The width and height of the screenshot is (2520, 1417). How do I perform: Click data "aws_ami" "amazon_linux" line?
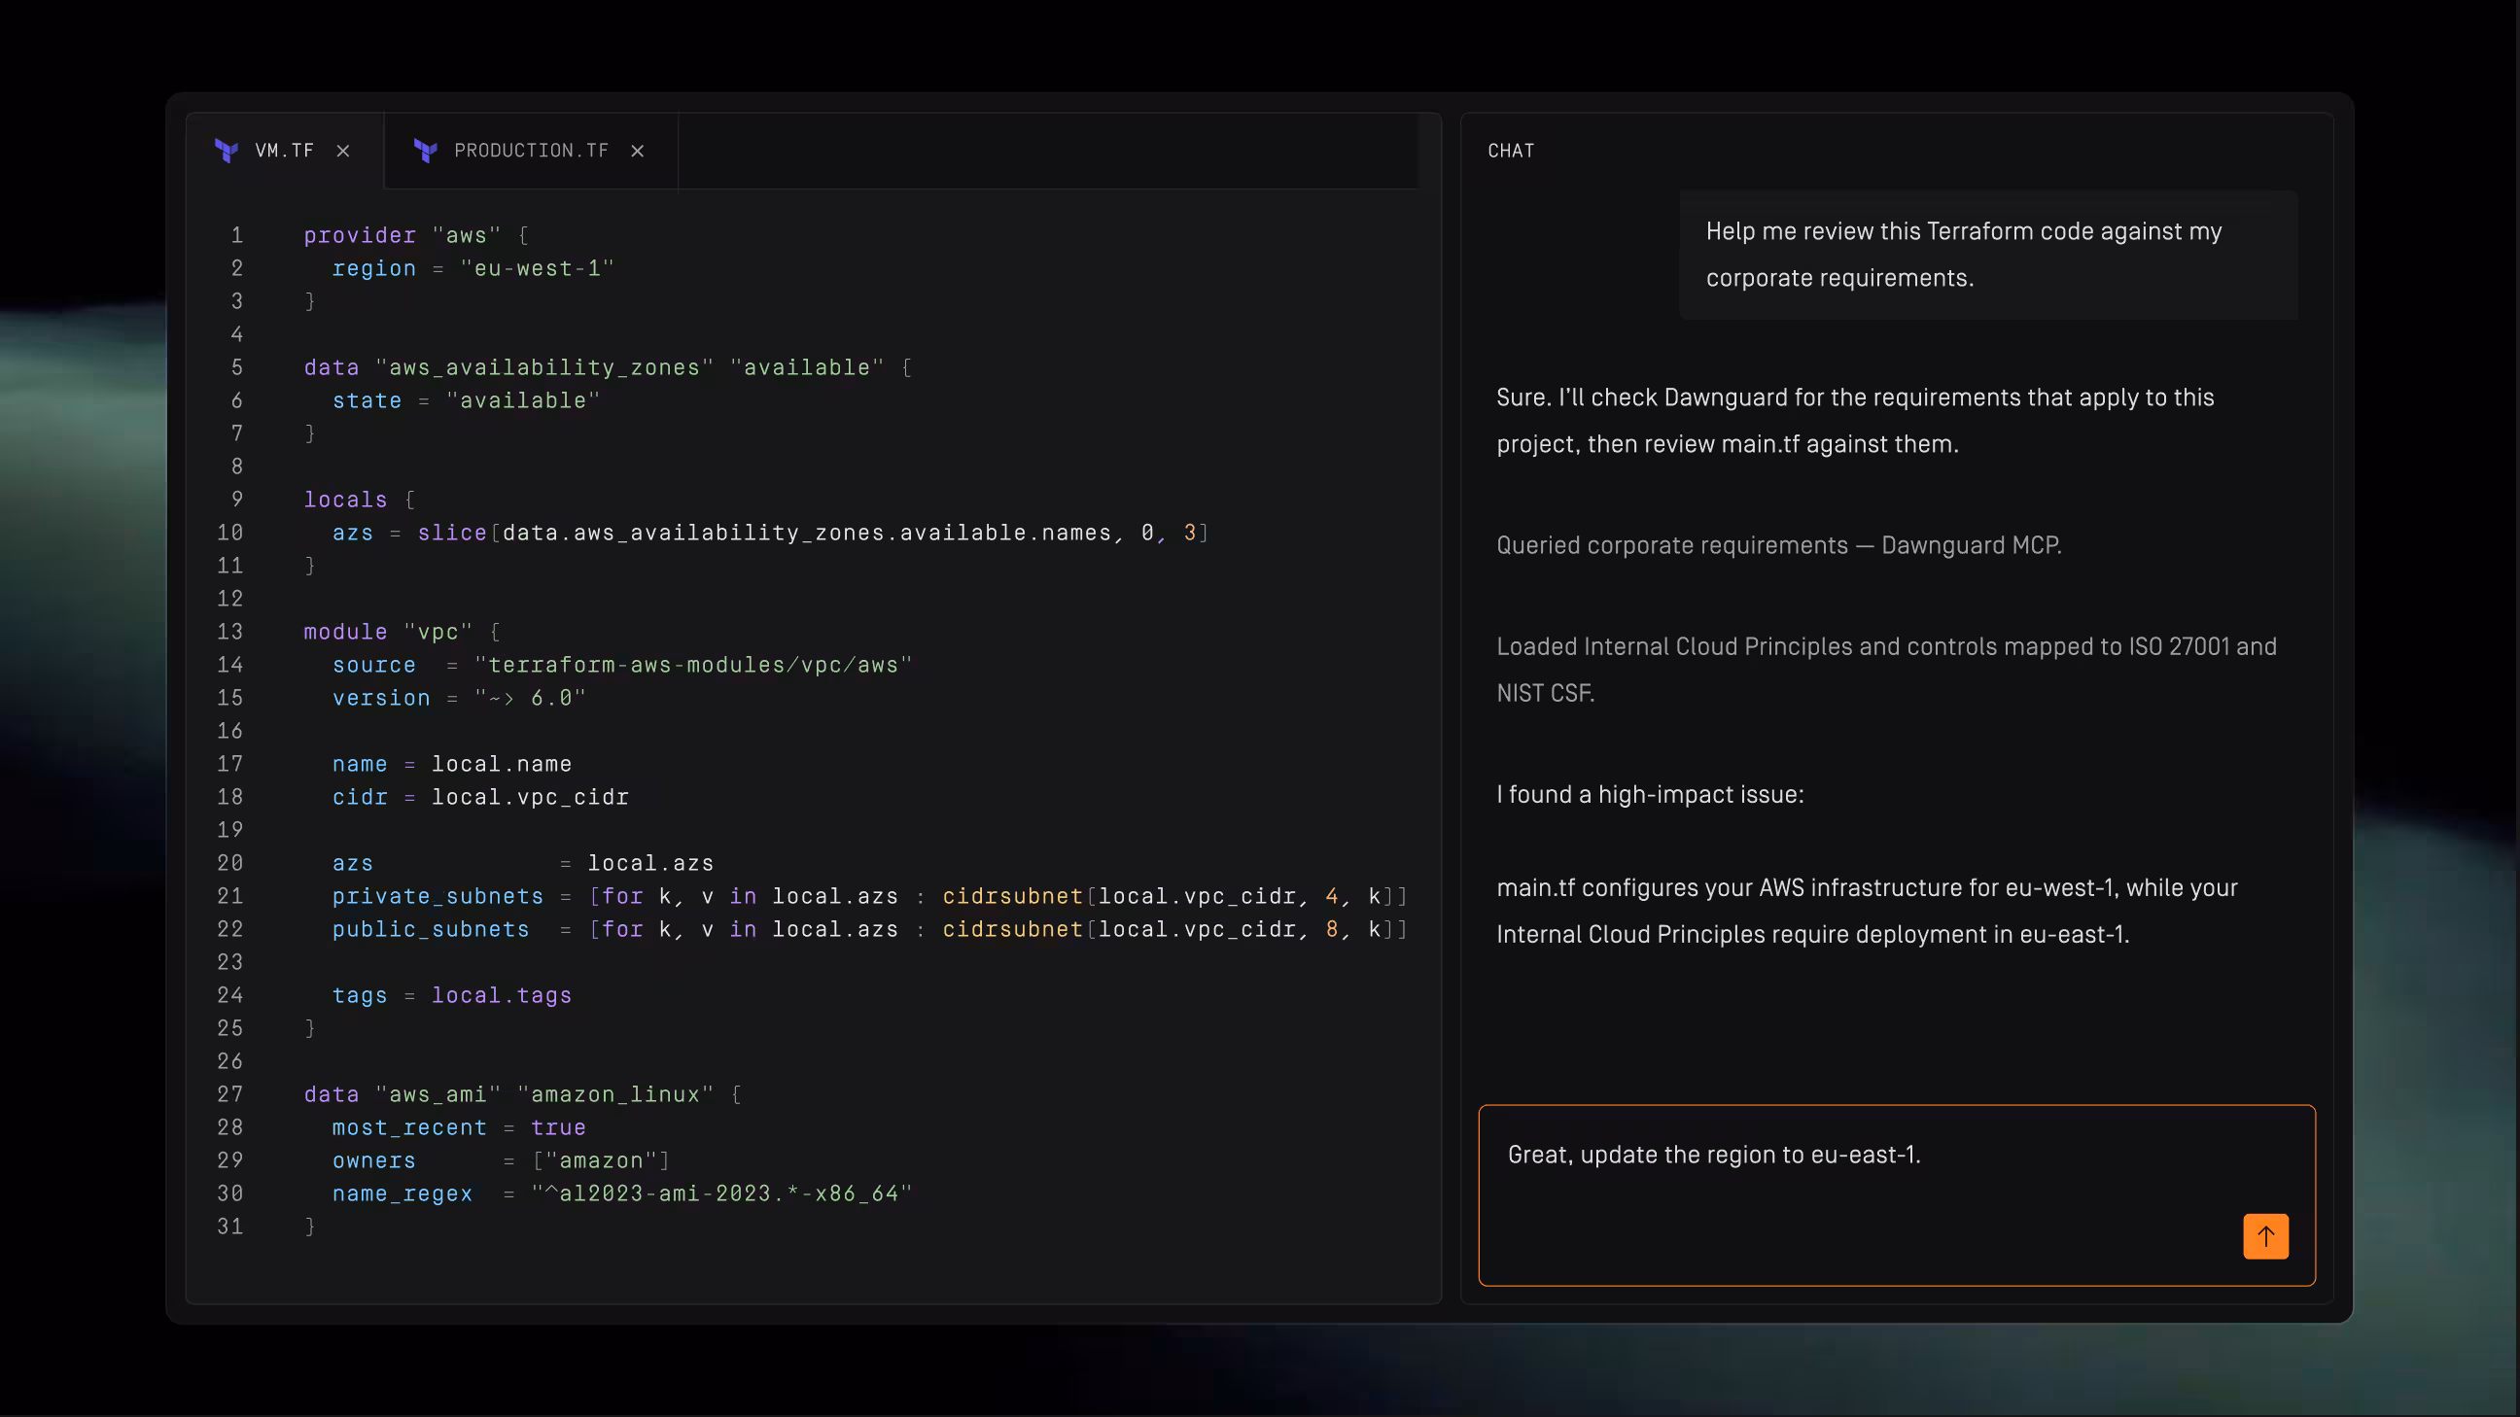coord(522,1094)
